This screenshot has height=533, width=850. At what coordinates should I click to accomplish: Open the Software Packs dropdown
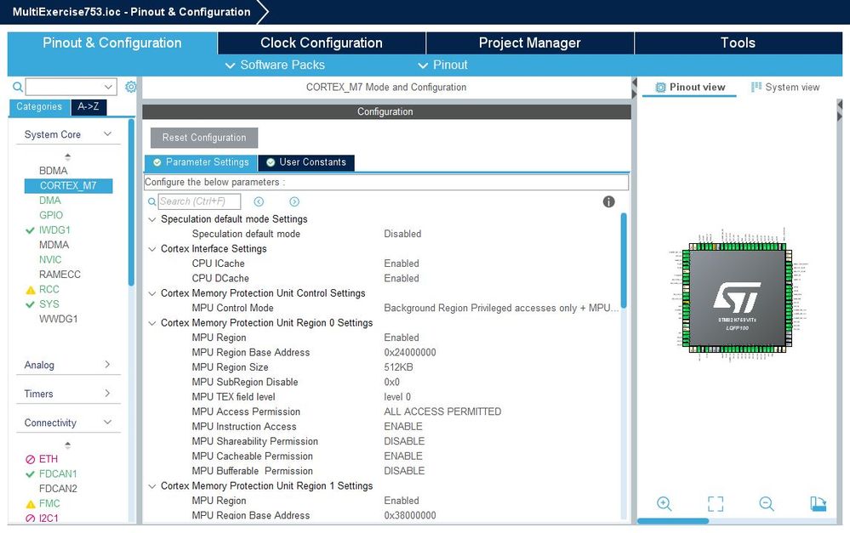tap(276, 65)
